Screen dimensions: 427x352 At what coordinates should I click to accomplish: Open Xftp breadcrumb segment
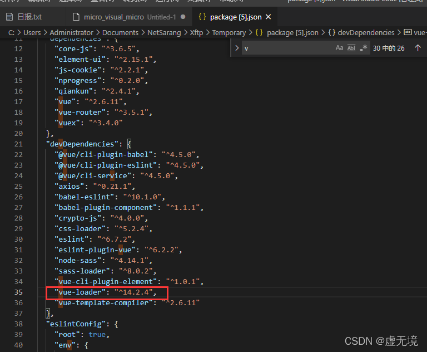coord(196,33)
